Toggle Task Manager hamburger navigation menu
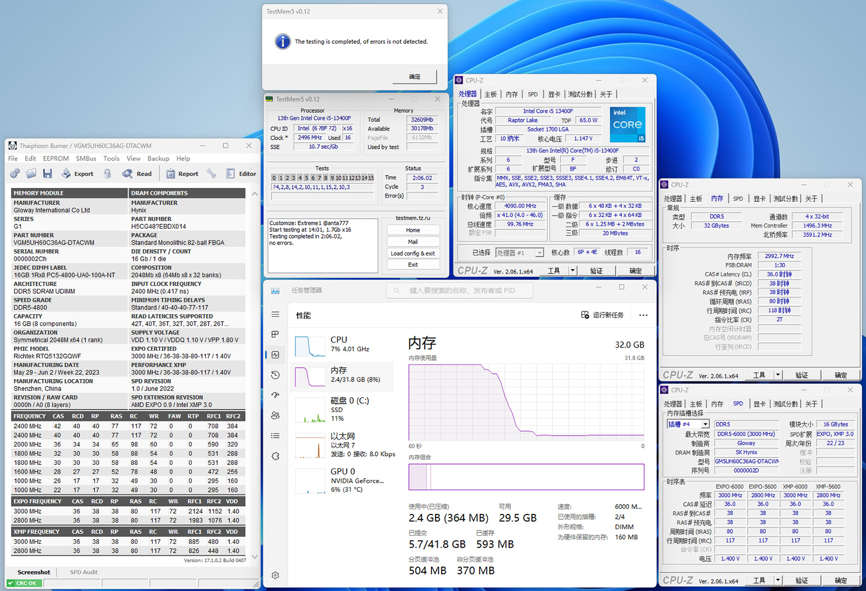Image resolution: width=866 pixels, height=591 pixels. 275,314
